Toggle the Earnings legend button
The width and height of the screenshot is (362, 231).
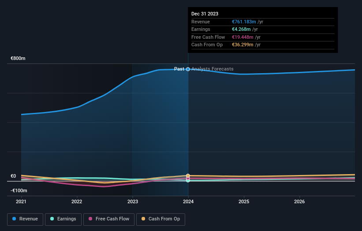coord(63,219)
